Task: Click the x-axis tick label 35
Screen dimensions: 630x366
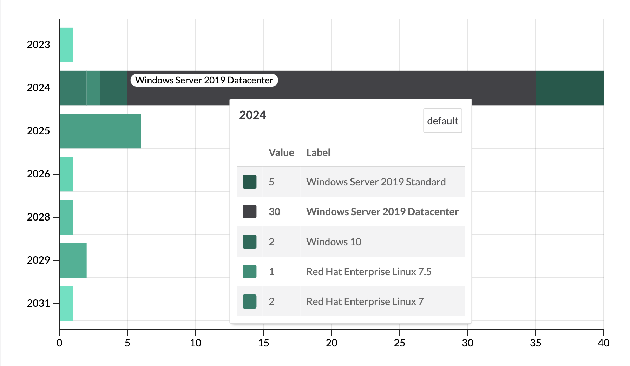Action: pos(536,343)
